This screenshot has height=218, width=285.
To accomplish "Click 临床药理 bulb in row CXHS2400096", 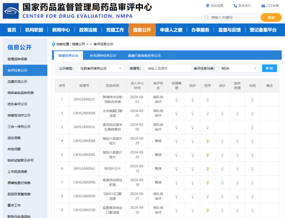I will point(237,182).
